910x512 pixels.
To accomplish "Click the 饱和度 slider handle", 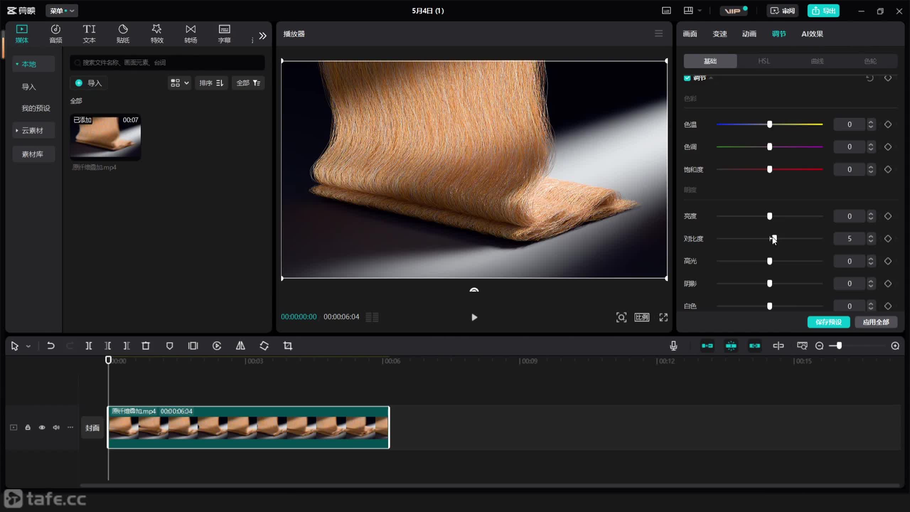I will point(770,169).
